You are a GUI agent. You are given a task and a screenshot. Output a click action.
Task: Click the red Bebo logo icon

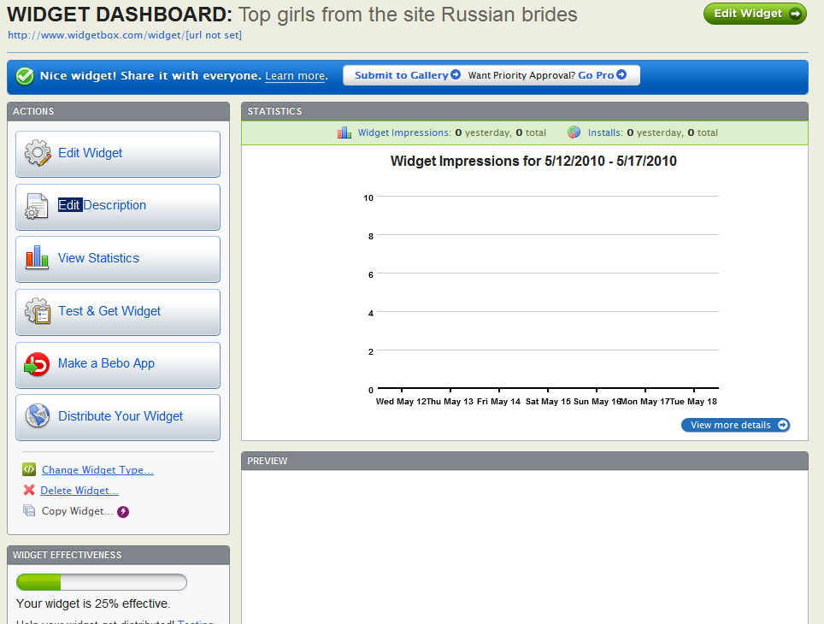[37, 364]
